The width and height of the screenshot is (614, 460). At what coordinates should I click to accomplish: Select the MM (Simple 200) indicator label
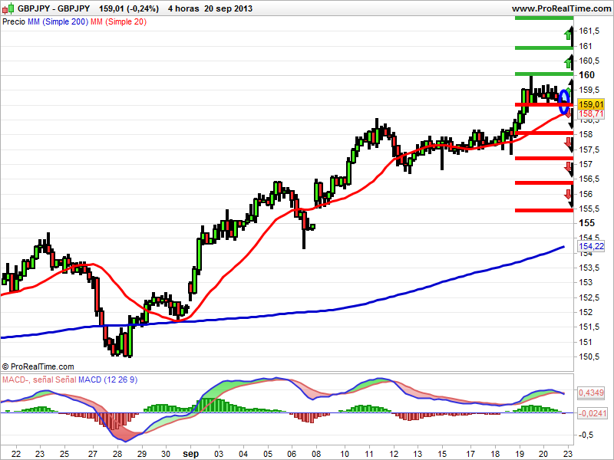(58, 22)
